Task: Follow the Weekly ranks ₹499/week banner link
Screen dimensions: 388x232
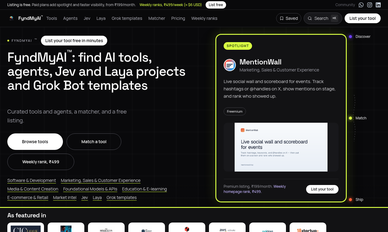Action: [171, 5]
